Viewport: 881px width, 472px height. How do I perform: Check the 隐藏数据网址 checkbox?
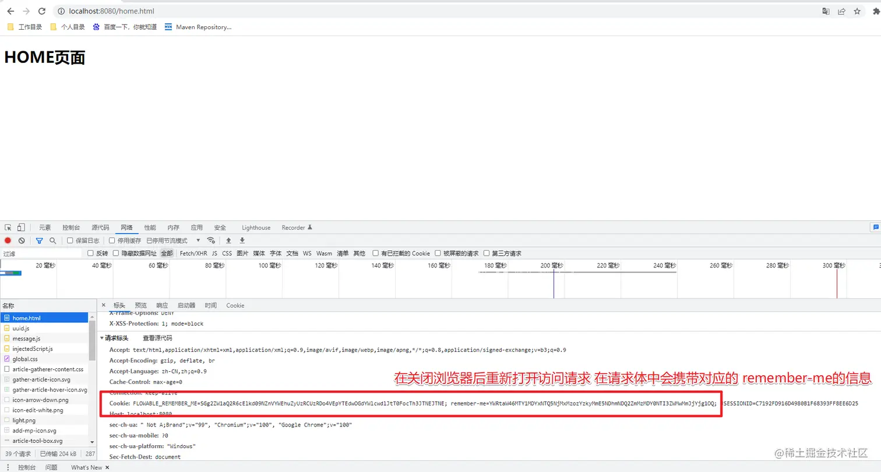coord(116,253)
